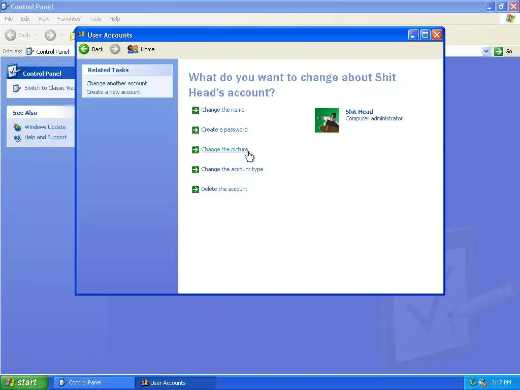Close the User Accounts window
The height and width of the screenshot is (390, 520).
coord(437,35)
